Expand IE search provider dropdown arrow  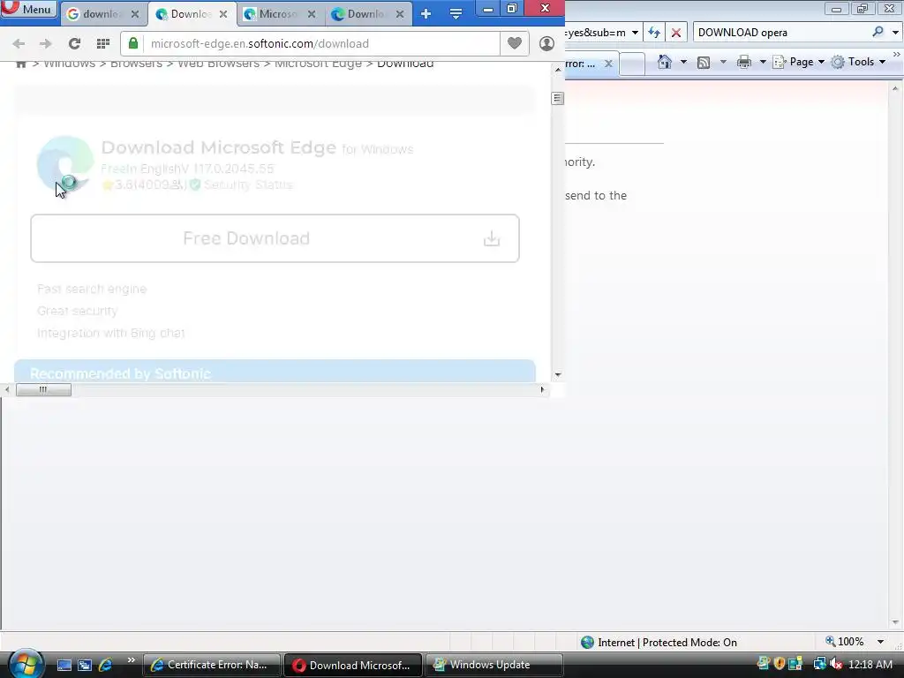coord(895,33)
